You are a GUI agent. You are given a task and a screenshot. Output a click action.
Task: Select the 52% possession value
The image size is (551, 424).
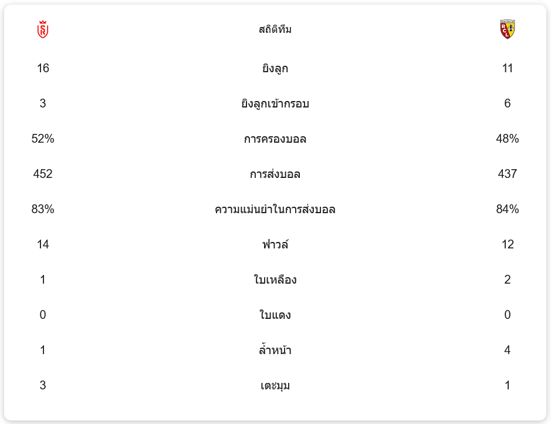[43, 139]
